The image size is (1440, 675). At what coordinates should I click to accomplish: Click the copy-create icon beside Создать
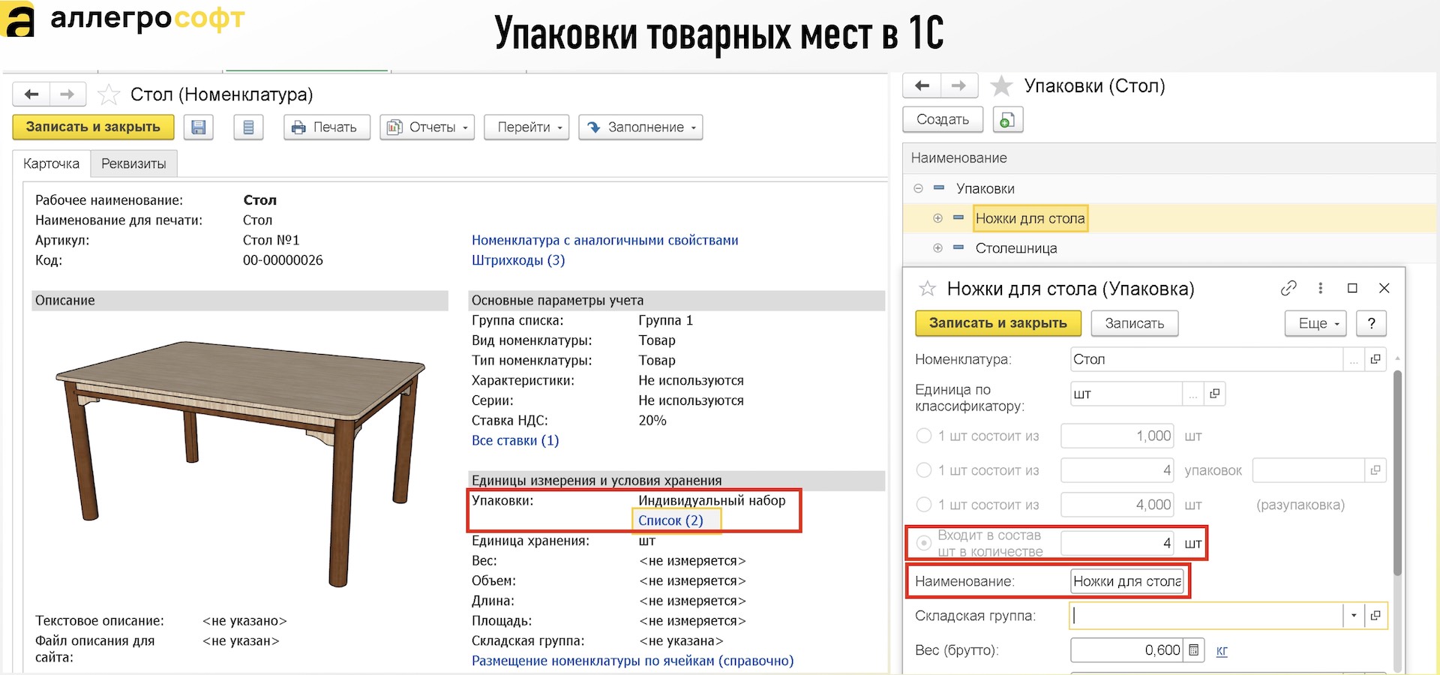(1008, 119)
